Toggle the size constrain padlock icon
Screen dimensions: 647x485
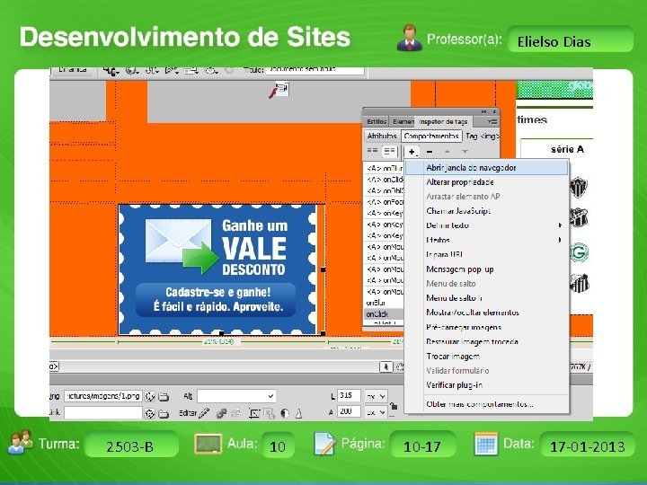394,405
